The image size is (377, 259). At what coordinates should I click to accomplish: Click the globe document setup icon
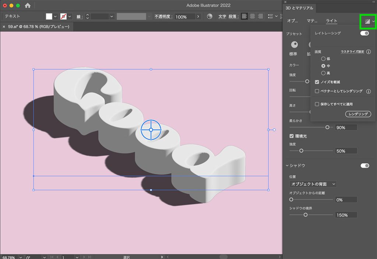pyautogui.click(x=209, y=16)
